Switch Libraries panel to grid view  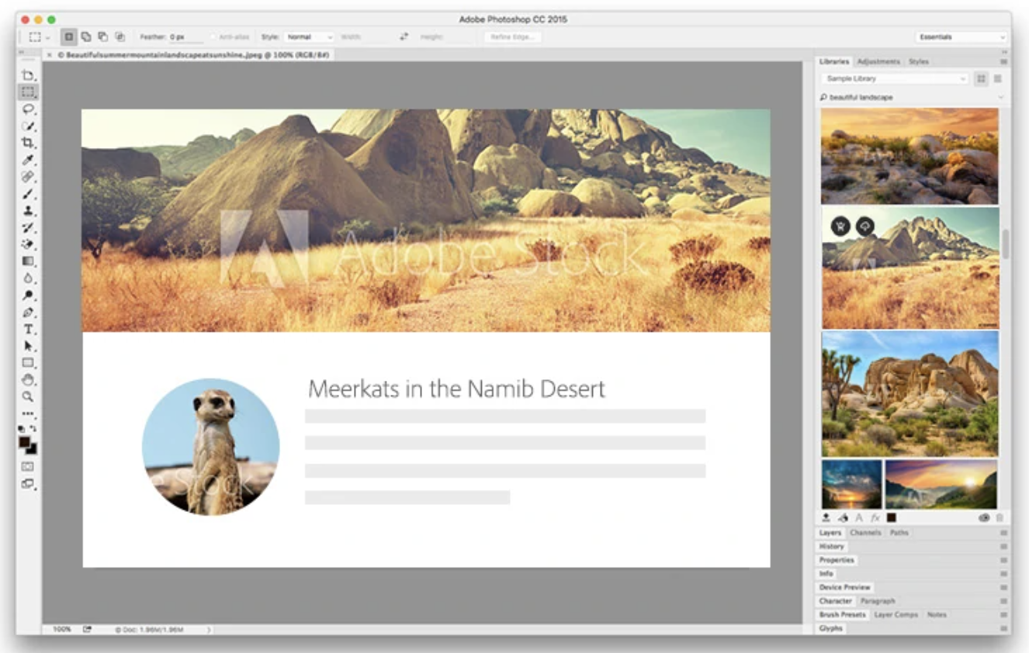pos(982,78)
